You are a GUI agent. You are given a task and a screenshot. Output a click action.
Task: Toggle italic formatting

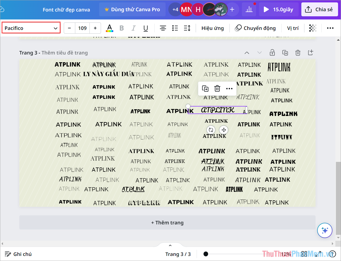click(133, 28)
